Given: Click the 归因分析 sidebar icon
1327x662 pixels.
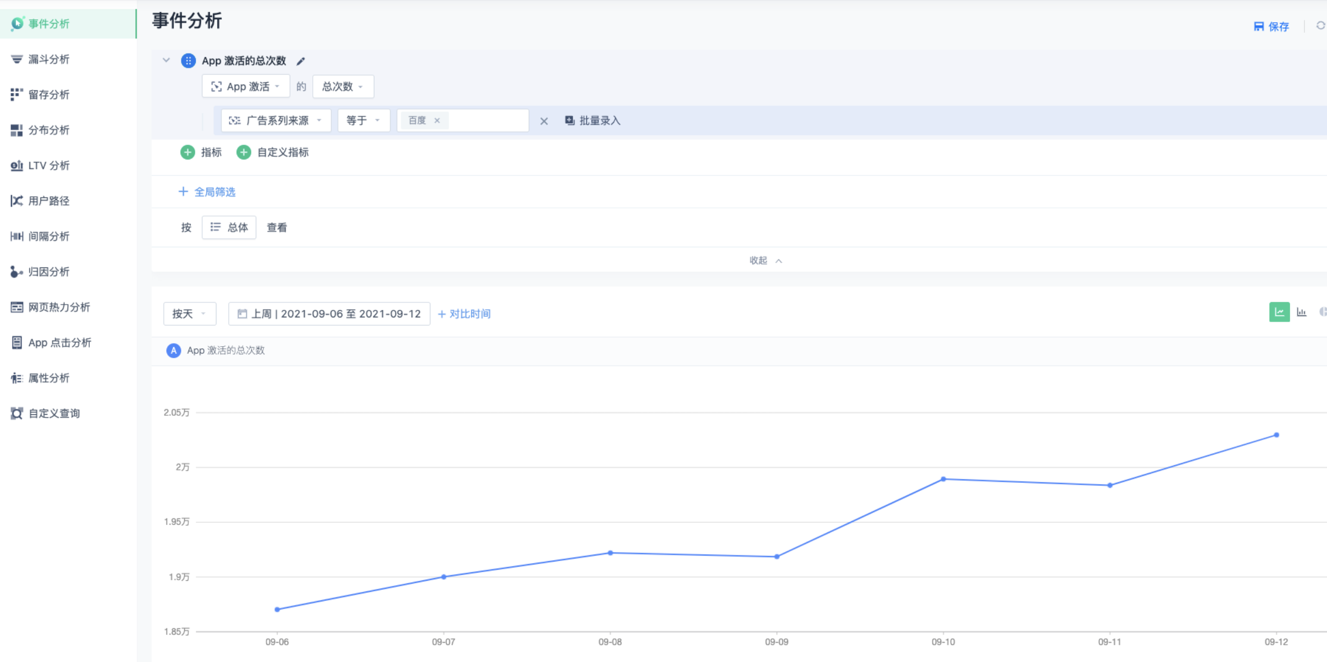Looking at the screenshot, I should (17, 271).
